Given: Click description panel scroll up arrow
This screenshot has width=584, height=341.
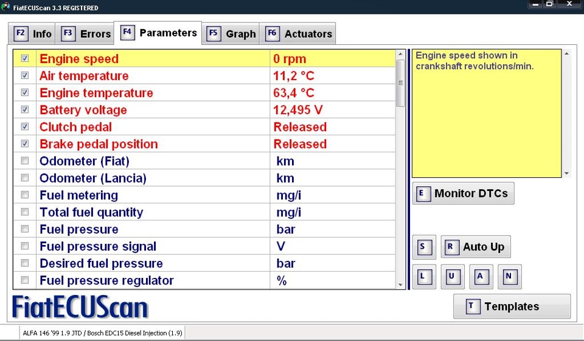Looking at the screenshot, I should [566, 54].
